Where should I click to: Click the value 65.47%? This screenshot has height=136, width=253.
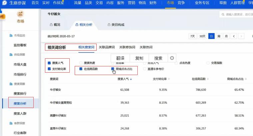click(x=239, y=90)
